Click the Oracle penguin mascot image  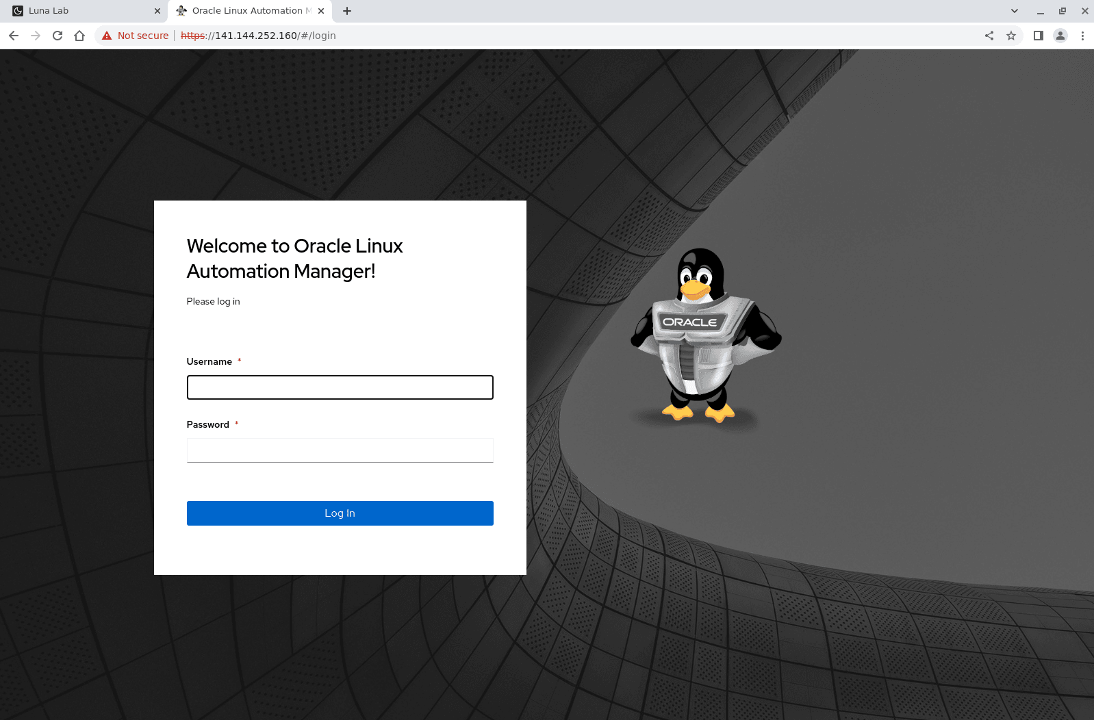[x=706, y=335]
